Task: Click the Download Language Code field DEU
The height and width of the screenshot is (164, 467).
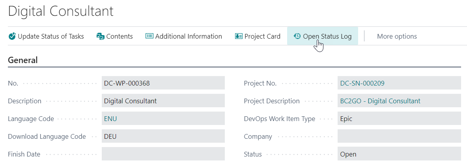Action: 163,136
